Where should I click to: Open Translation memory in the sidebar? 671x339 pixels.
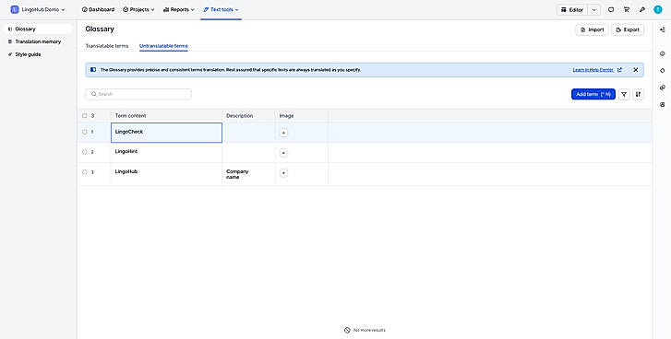coord(38,41)
